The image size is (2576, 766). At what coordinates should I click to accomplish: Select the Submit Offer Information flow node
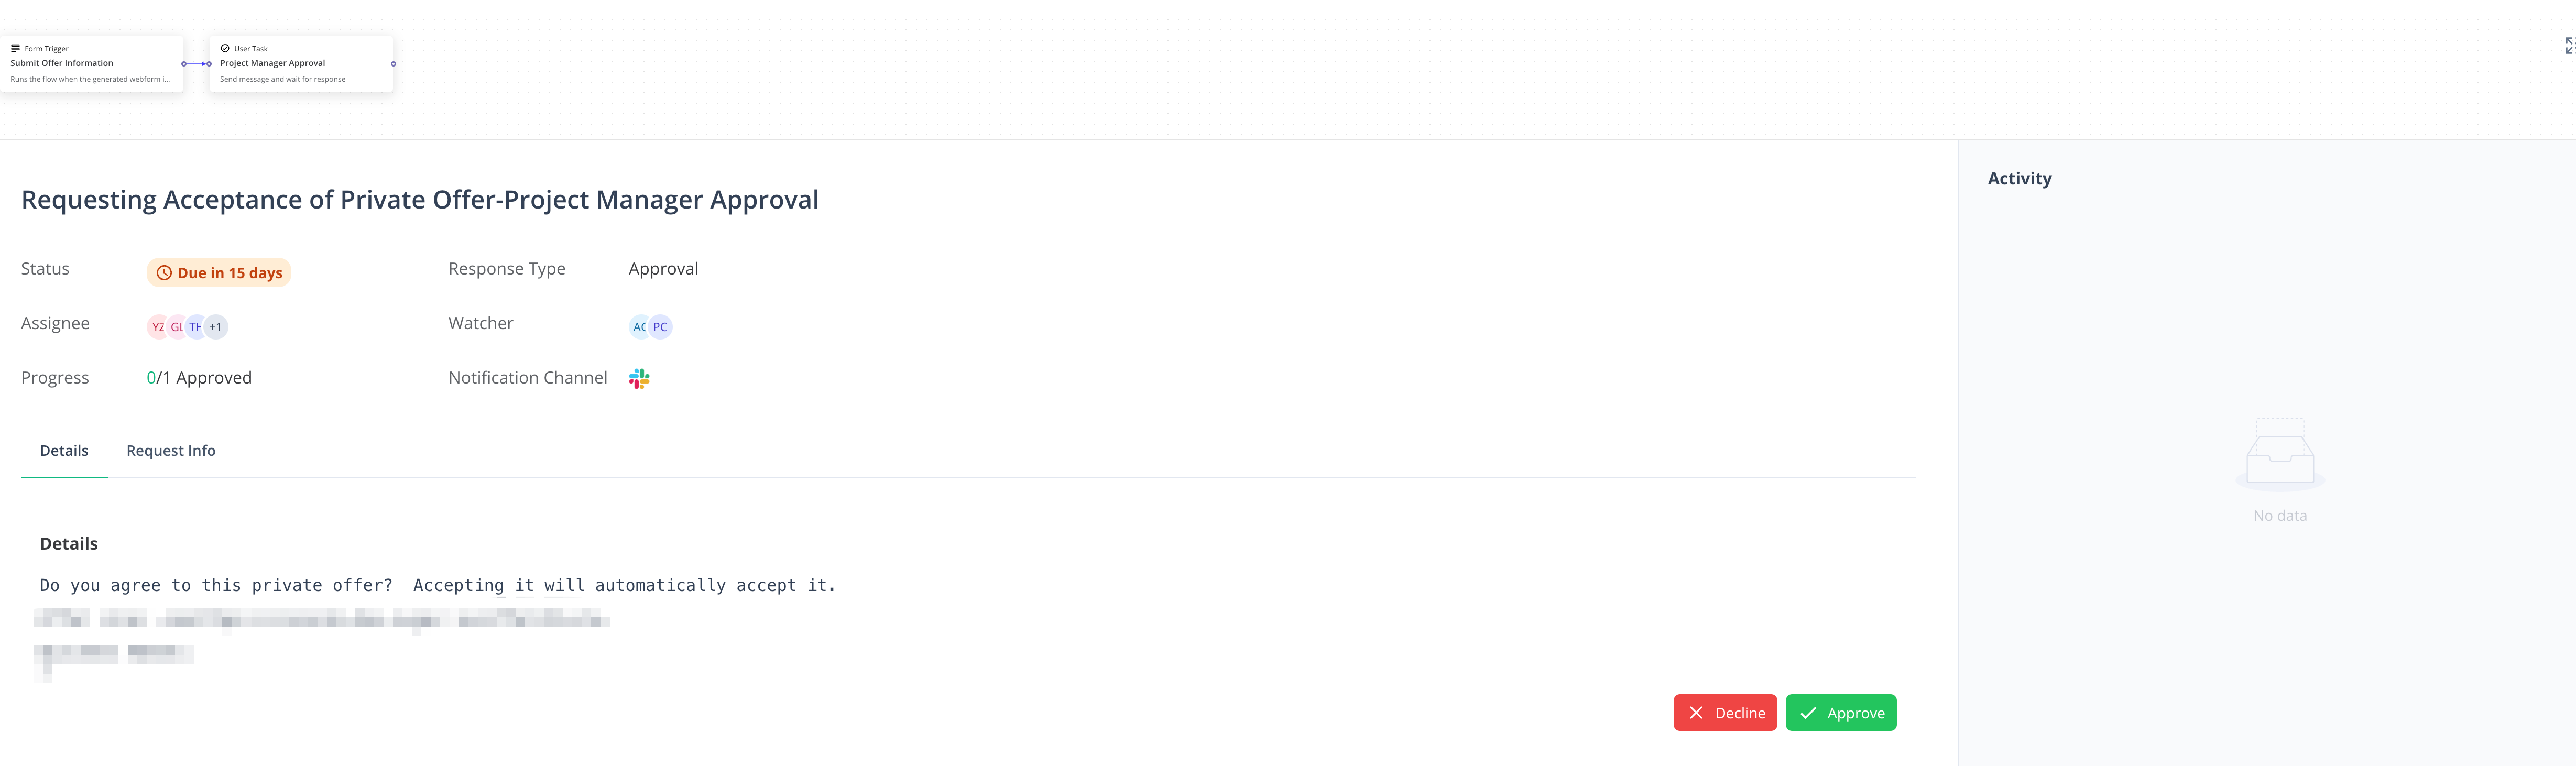(92, 64)
